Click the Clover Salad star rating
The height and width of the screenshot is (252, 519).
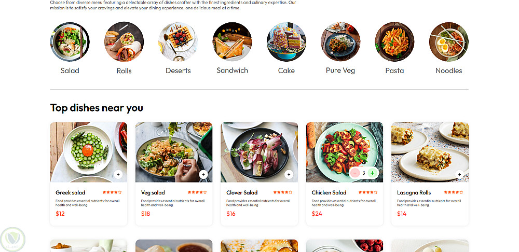point(283,192)
